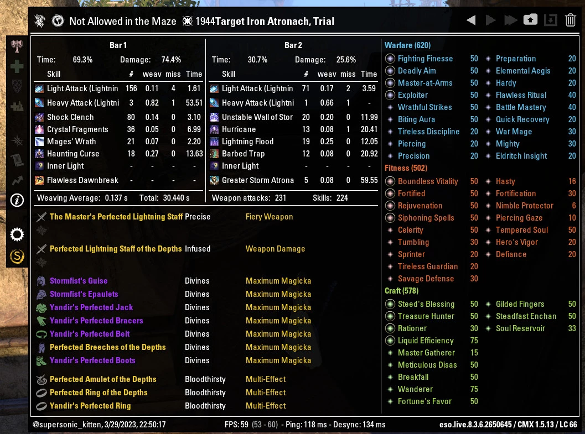
Task: Click the Greater Storm Atronach skill icon
Action: tap(214, 180)
